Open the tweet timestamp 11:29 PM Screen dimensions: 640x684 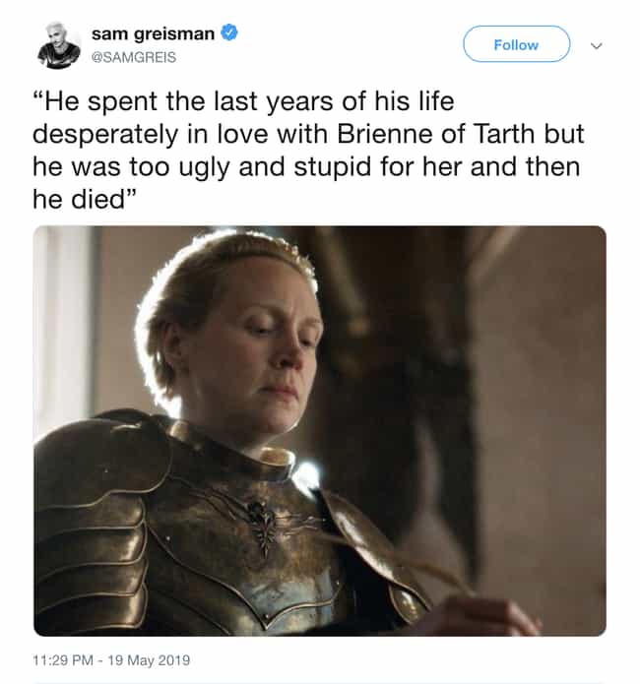[x=63, y=660]
